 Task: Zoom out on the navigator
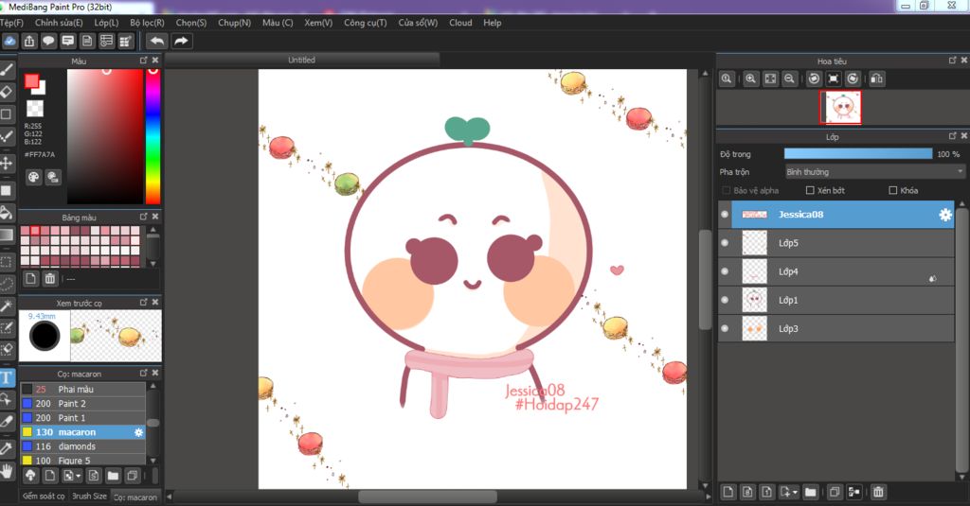tap(789, 79)
